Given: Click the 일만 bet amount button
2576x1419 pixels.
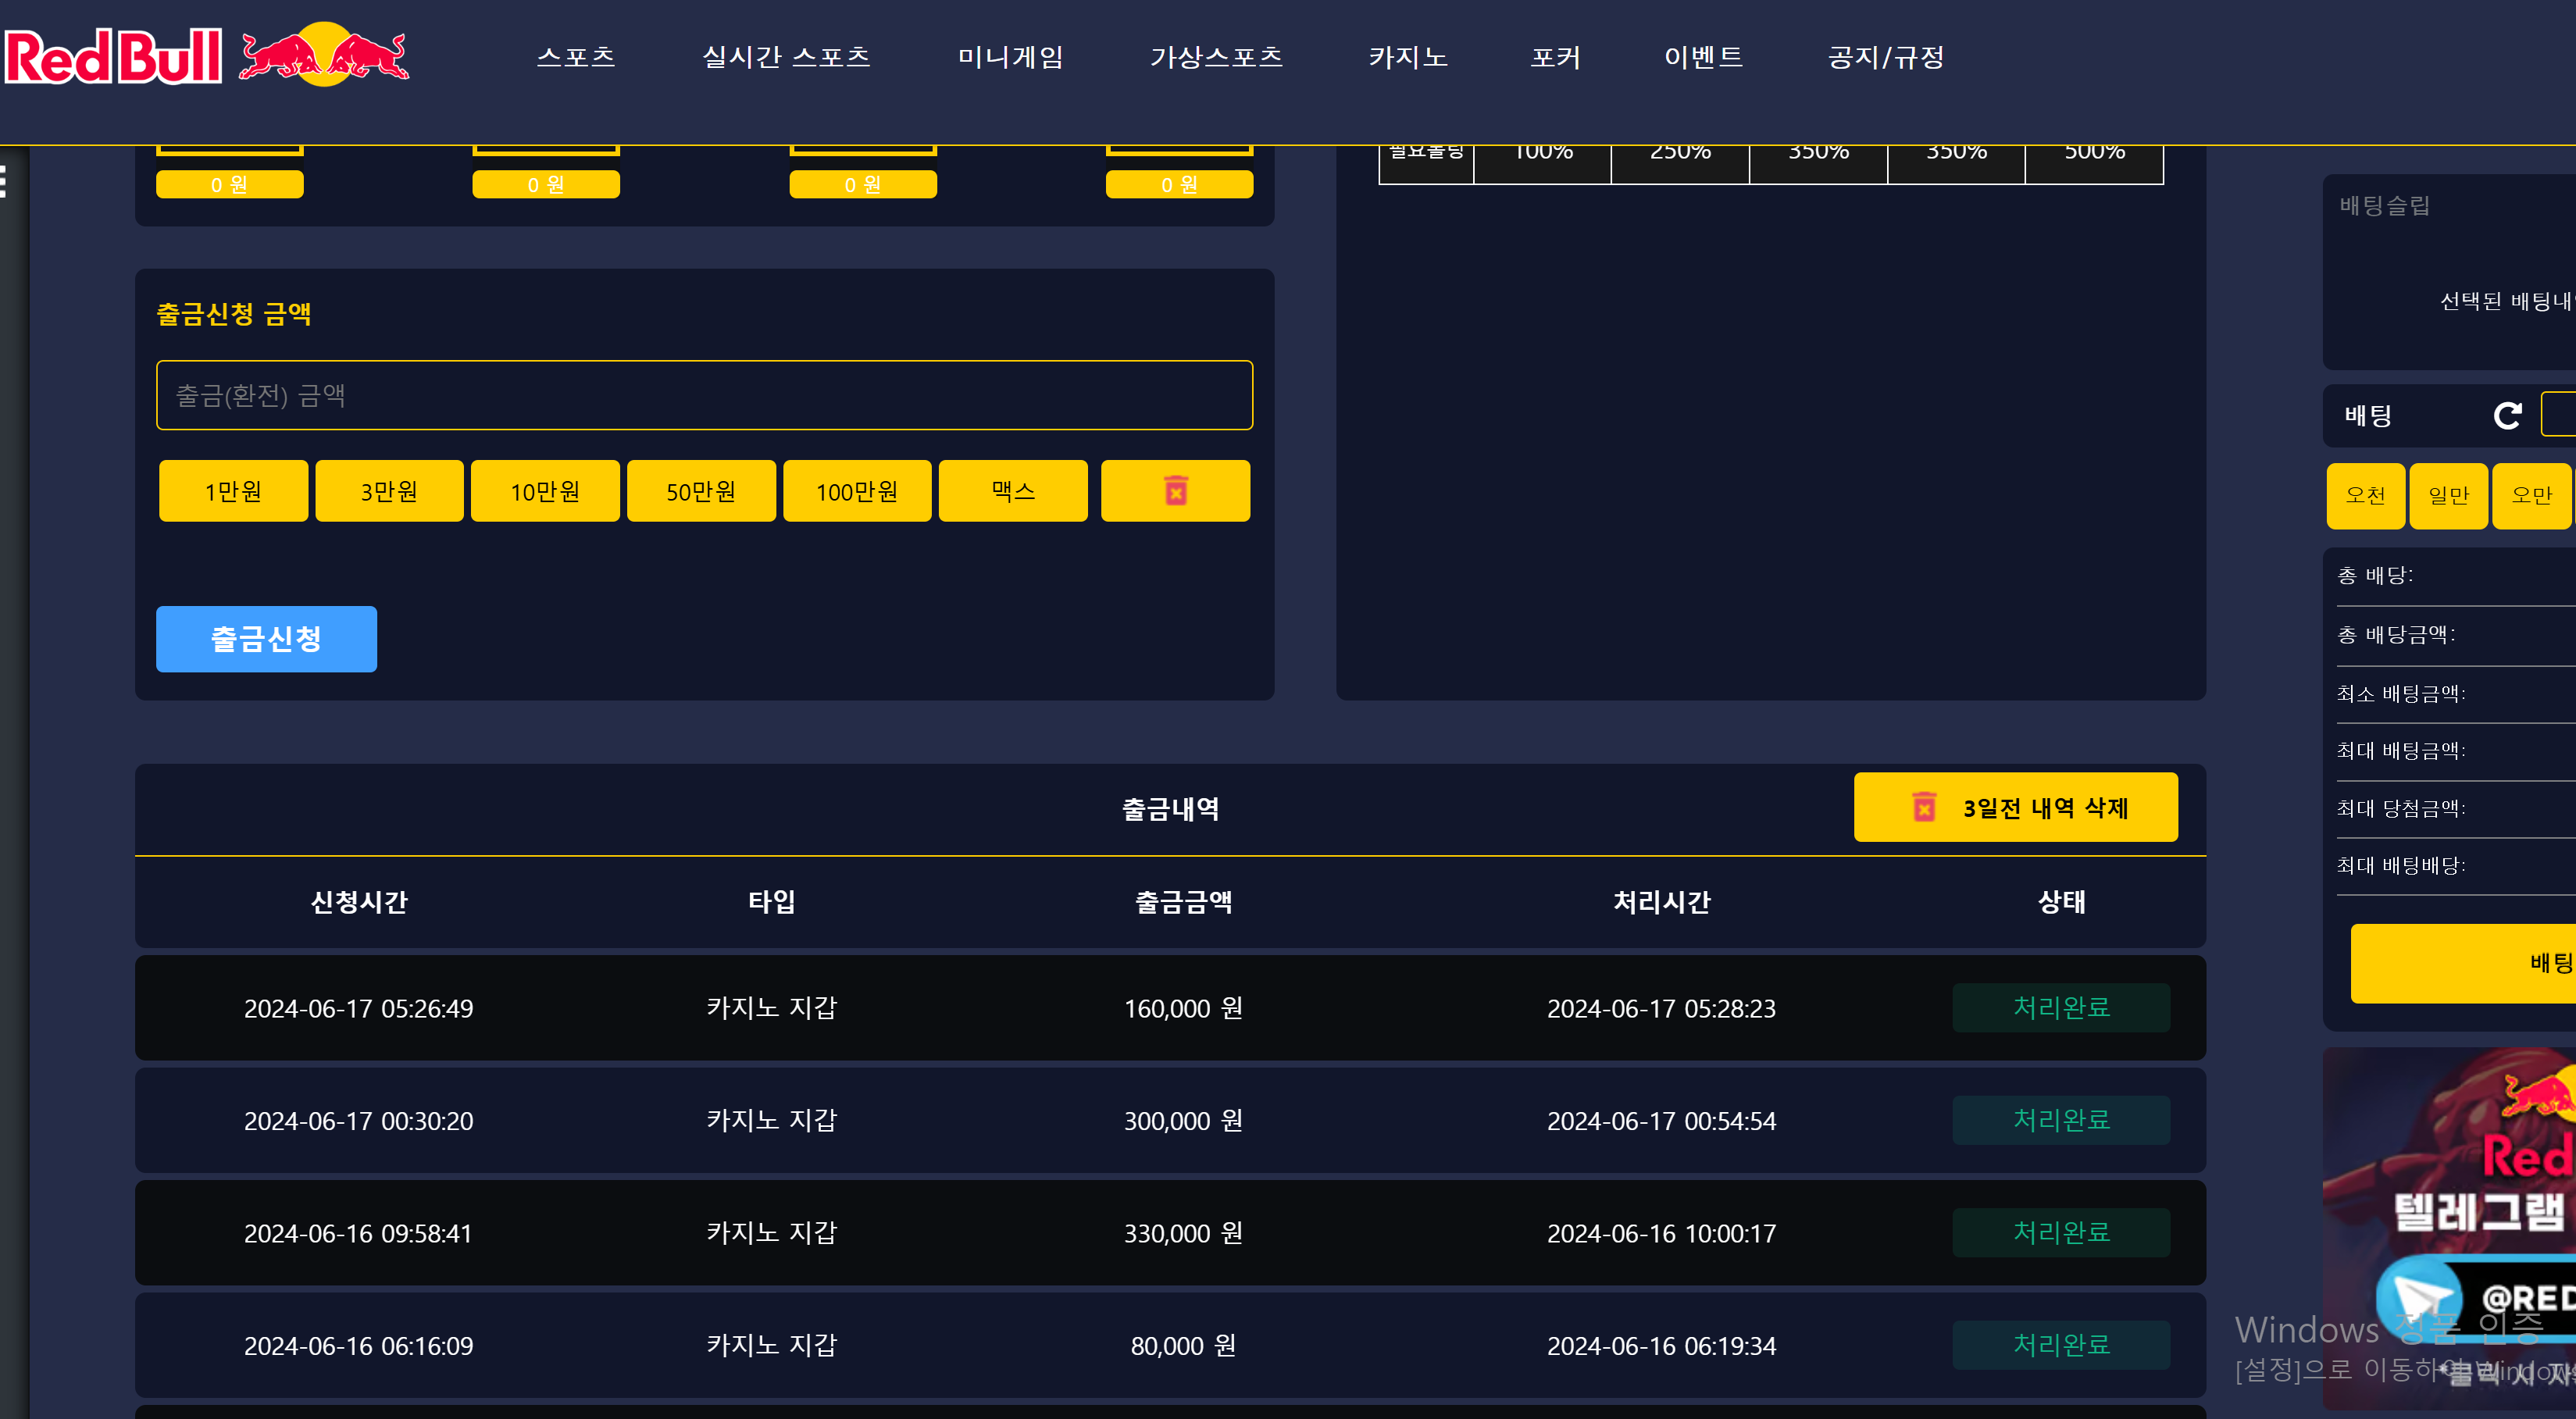Looking at the screenshot, I should coord(2448,495).
